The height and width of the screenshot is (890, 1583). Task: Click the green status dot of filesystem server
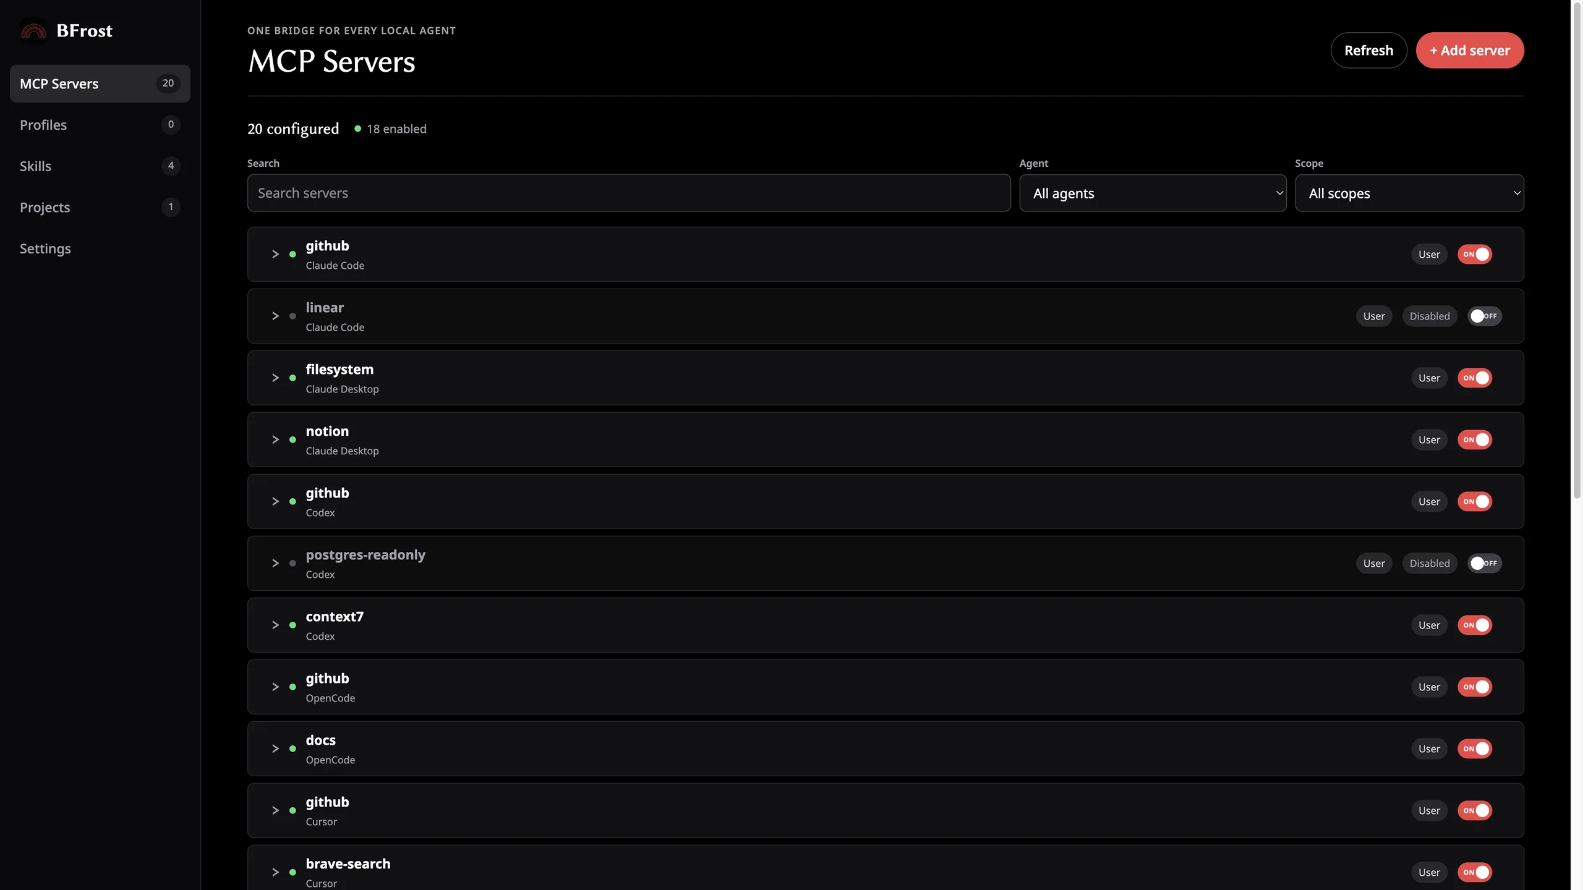[x=292, y=378]
